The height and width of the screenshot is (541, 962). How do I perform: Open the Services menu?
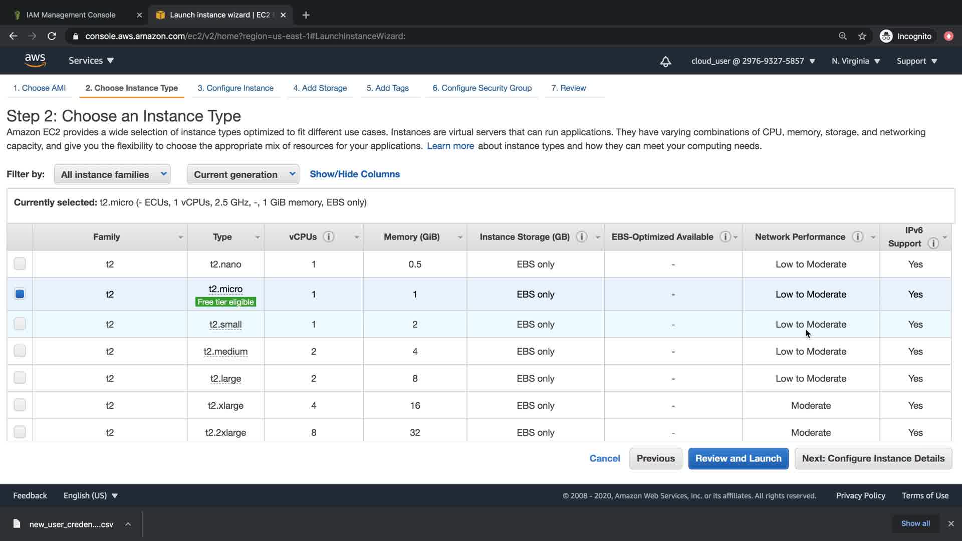(91, 61)
